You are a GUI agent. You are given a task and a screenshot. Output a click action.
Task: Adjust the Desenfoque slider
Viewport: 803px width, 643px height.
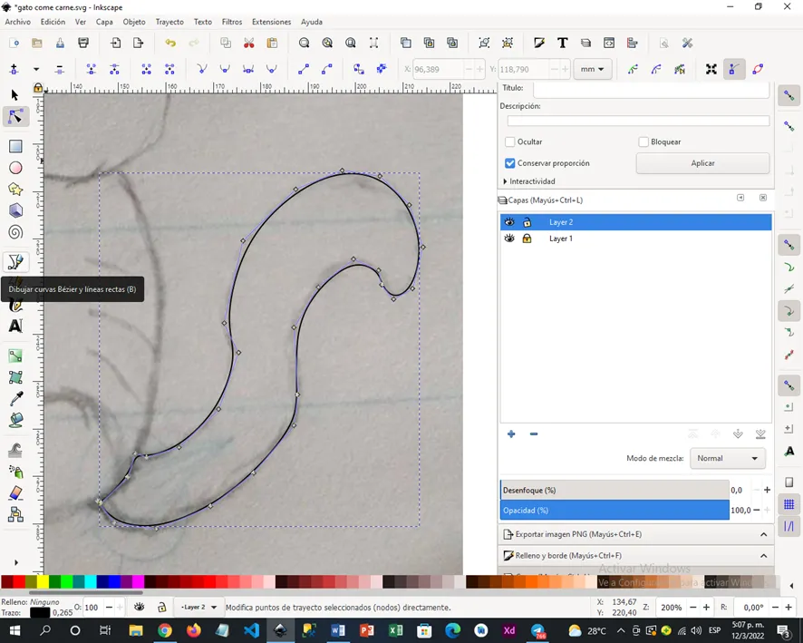point(614,491)
